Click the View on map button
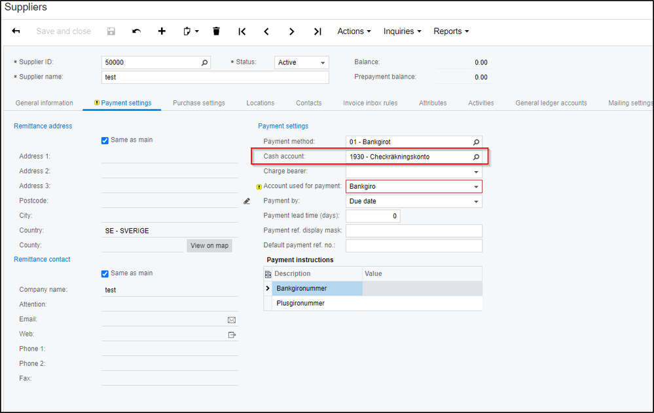654x413 pixels. pyautogui.click(x=209, y=246)
